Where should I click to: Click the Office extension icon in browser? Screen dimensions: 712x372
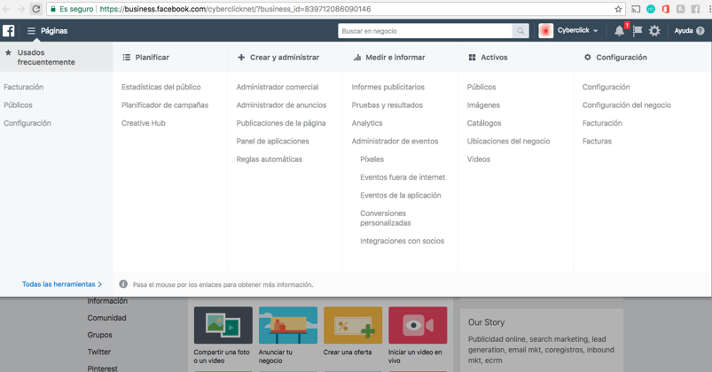pos(666,9)
